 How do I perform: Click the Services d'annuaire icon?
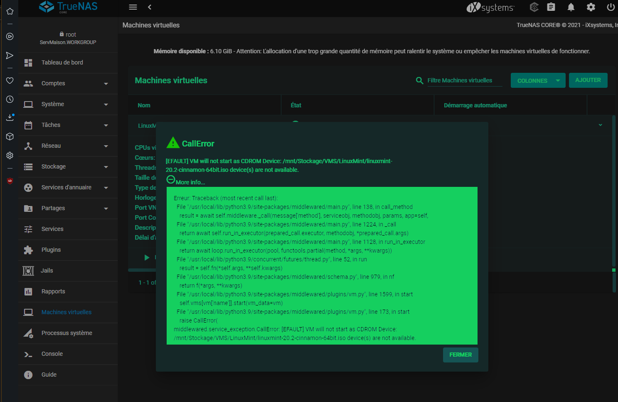[28, 188]
